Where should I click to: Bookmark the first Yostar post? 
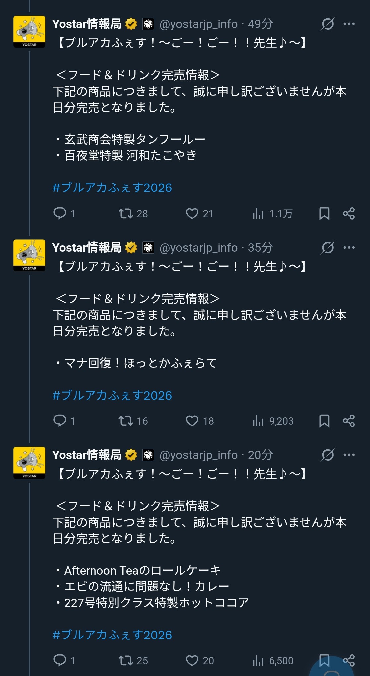[324, 213]
